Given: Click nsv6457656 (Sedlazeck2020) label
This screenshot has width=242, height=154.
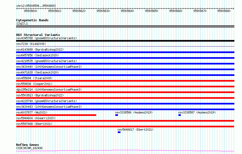Looking at the screenshot, I should click(x=38, y=55).
